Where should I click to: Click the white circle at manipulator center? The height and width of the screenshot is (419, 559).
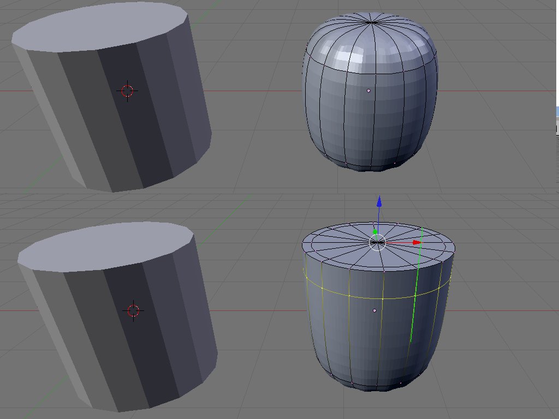tap(377, 243)
